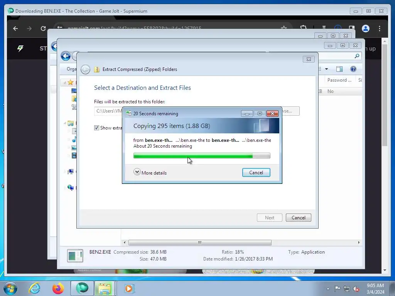The height and width of the screenshot is (296, 395).
Task: Click the back arrow in Extract wizard
Action: [85, 69]
